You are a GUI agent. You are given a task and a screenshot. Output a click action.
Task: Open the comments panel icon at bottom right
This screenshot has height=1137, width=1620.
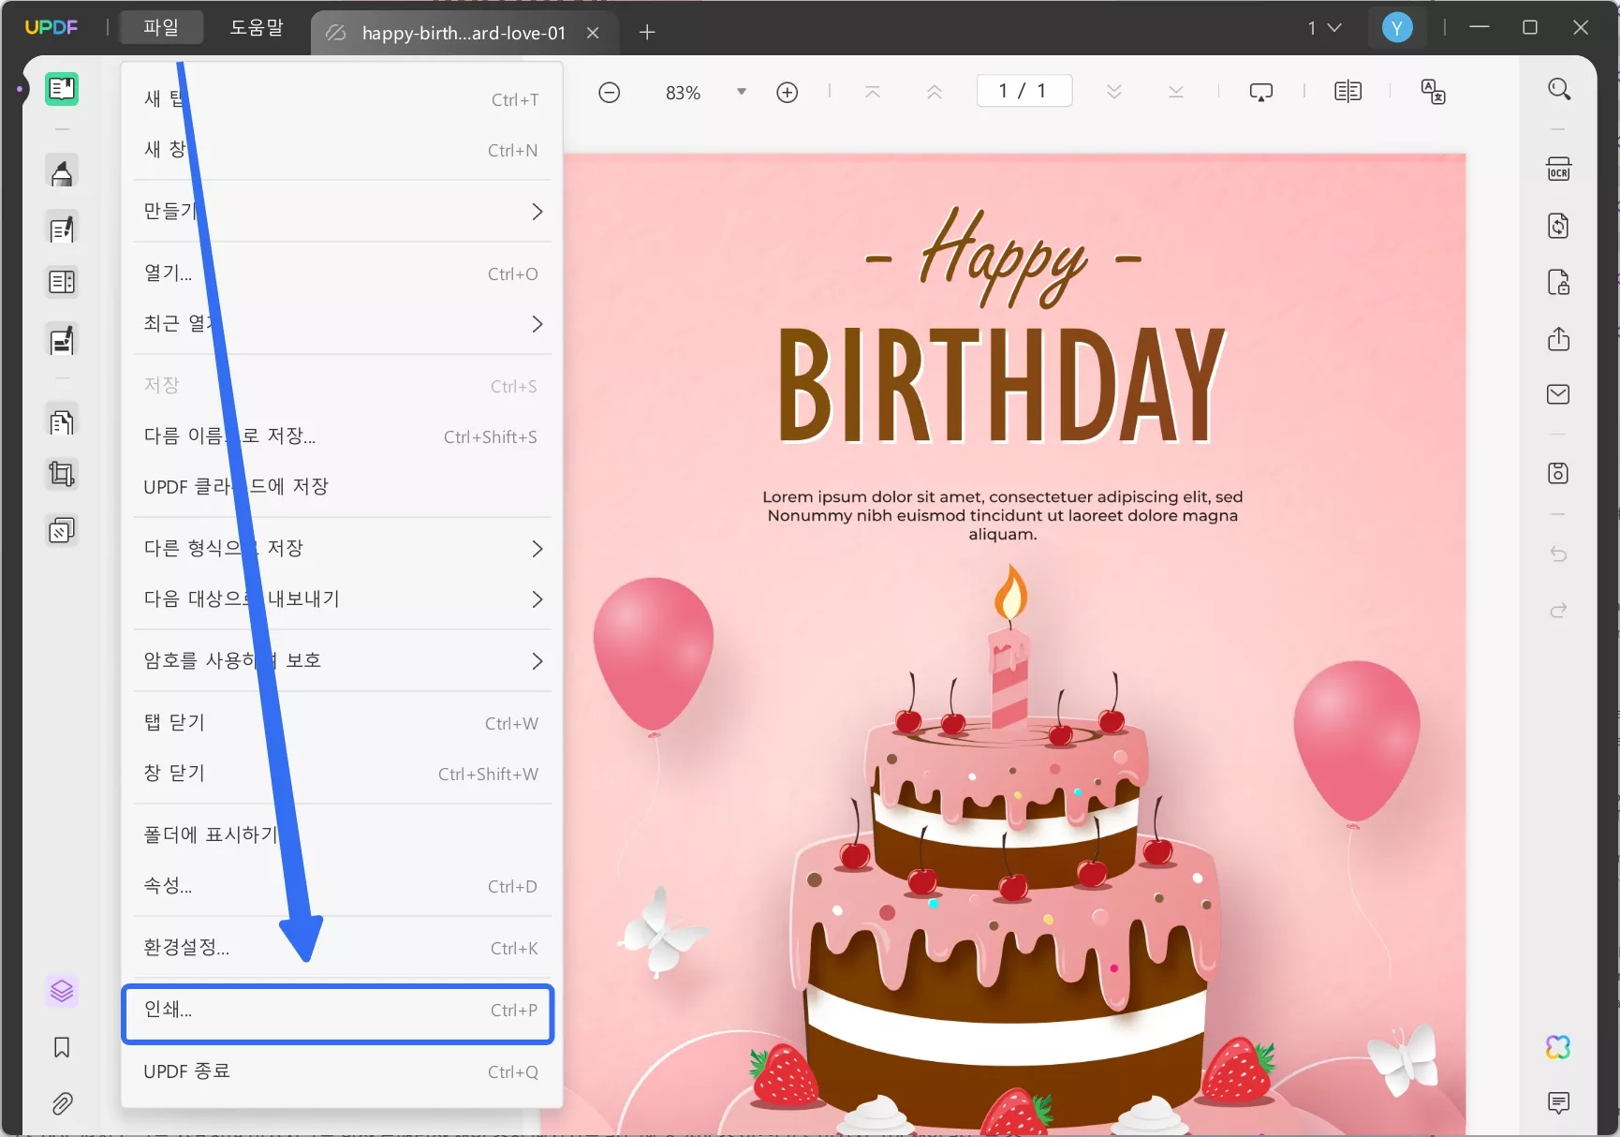1558,1102
